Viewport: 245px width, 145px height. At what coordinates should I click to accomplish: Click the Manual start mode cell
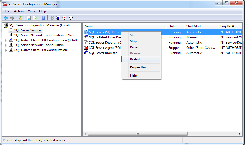(x=192, y=37)
